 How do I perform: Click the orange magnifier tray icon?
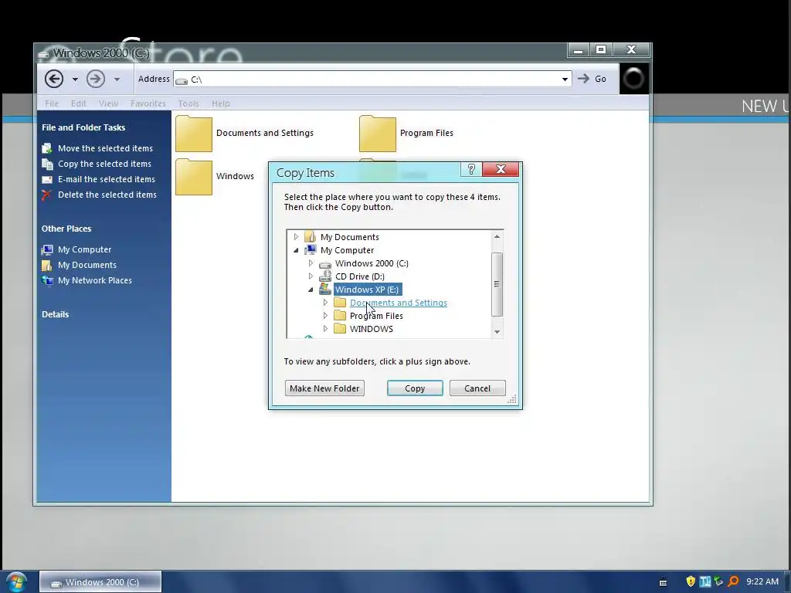pyautogui.click(x=734, y=581)
